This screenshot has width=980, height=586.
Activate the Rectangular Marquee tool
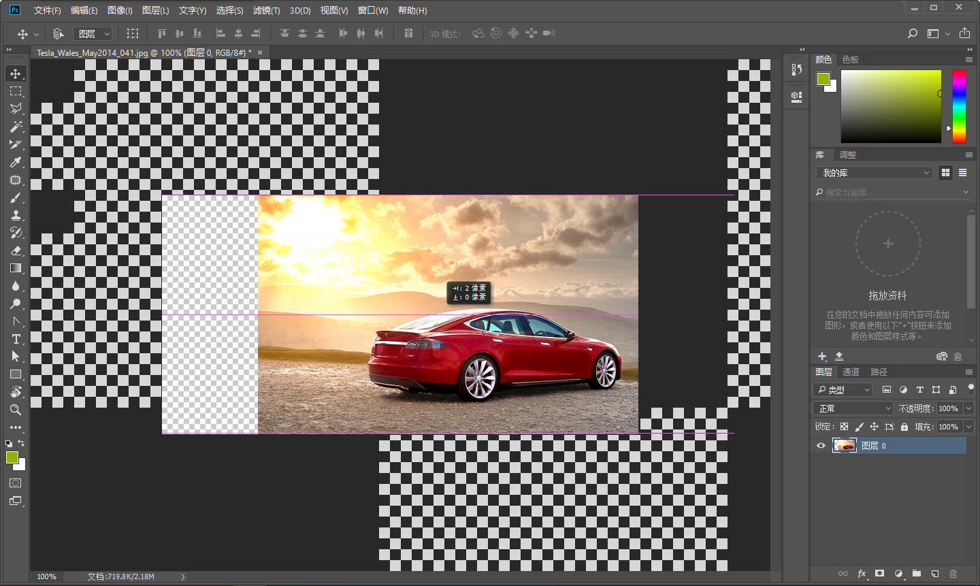[16, 91]
